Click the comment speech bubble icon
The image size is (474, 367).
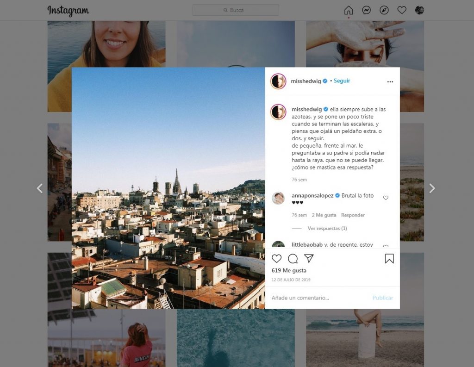[293, 259]
